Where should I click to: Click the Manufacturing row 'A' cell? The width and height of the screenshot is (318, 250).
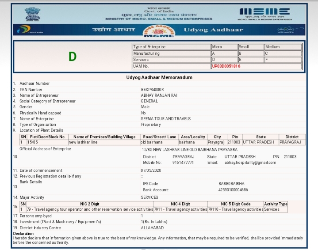tap(224, 53)
